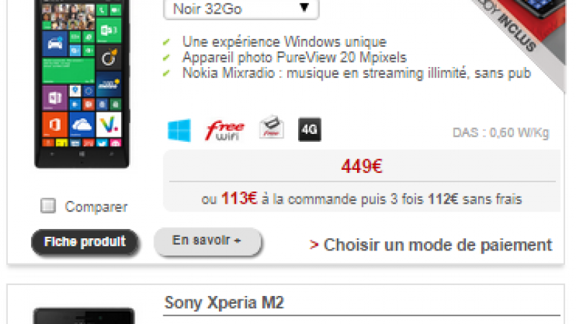Click the Sony Xperia M2 title

pyautogui.click(x=224, y=302)
